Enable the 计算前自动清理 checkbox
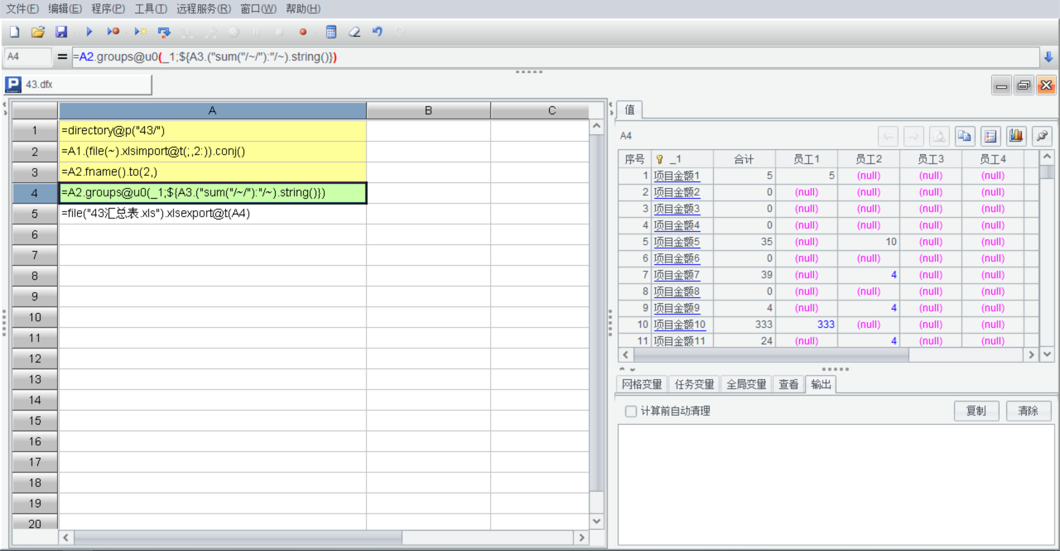 [630, 411]
